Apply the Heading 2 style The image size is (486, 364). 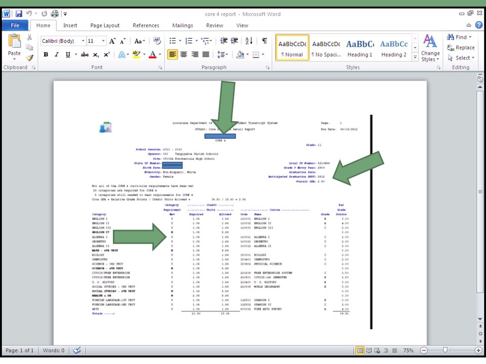click(x=394, y=48)
